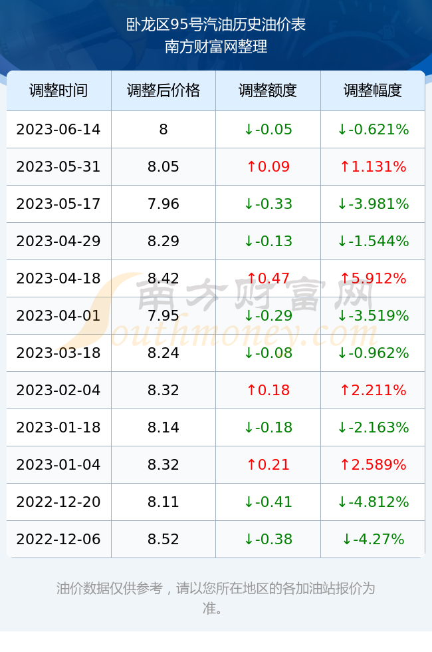Click the 调整时间 column header
Image resolution: width=432 pixels, height=652 pixels.
[x=58, y=90]
